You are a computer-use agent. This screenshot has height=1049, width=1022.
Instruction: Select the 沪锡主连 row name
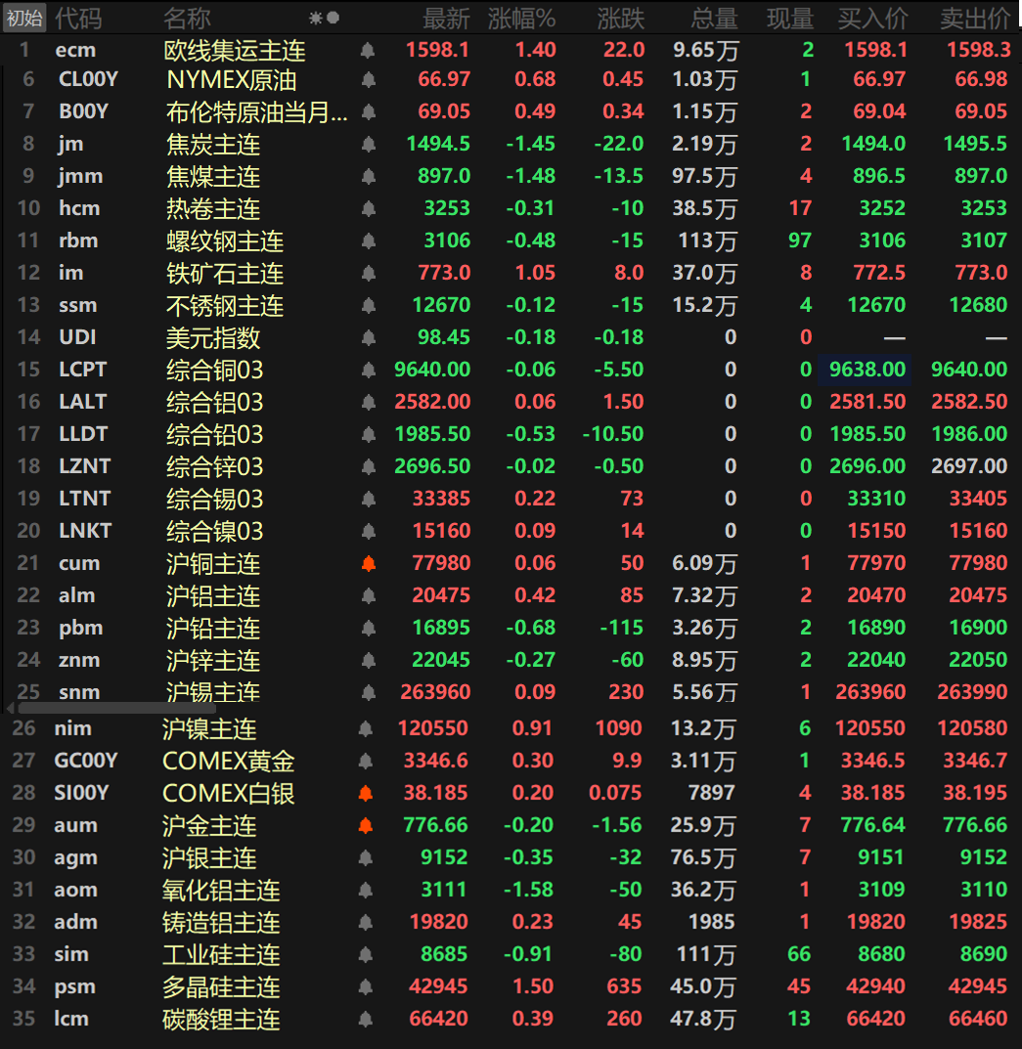[213, 692]
